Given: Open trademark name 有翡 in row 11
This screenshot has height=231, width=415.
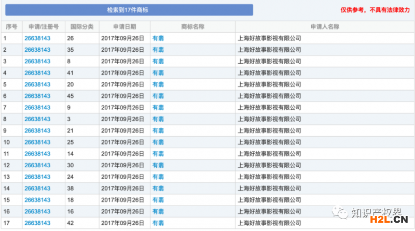Looking at the screenshot, I should point(158,154).
